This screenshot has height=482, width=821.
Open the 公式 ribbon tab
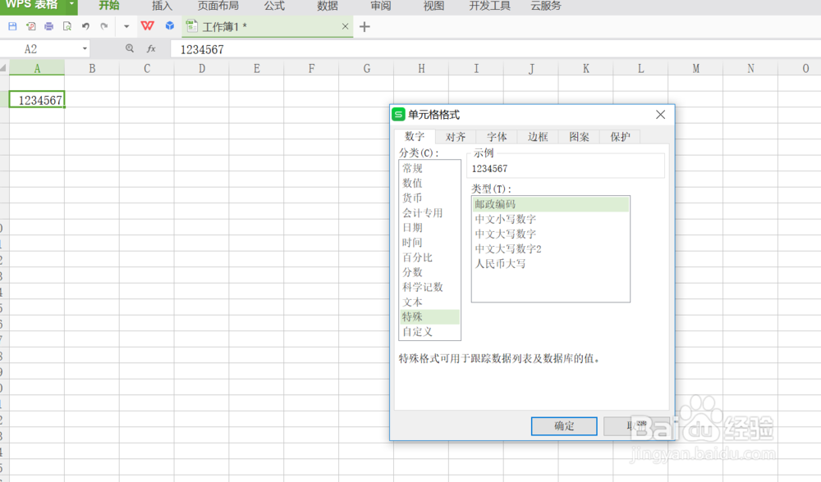(x=274, y=6)
